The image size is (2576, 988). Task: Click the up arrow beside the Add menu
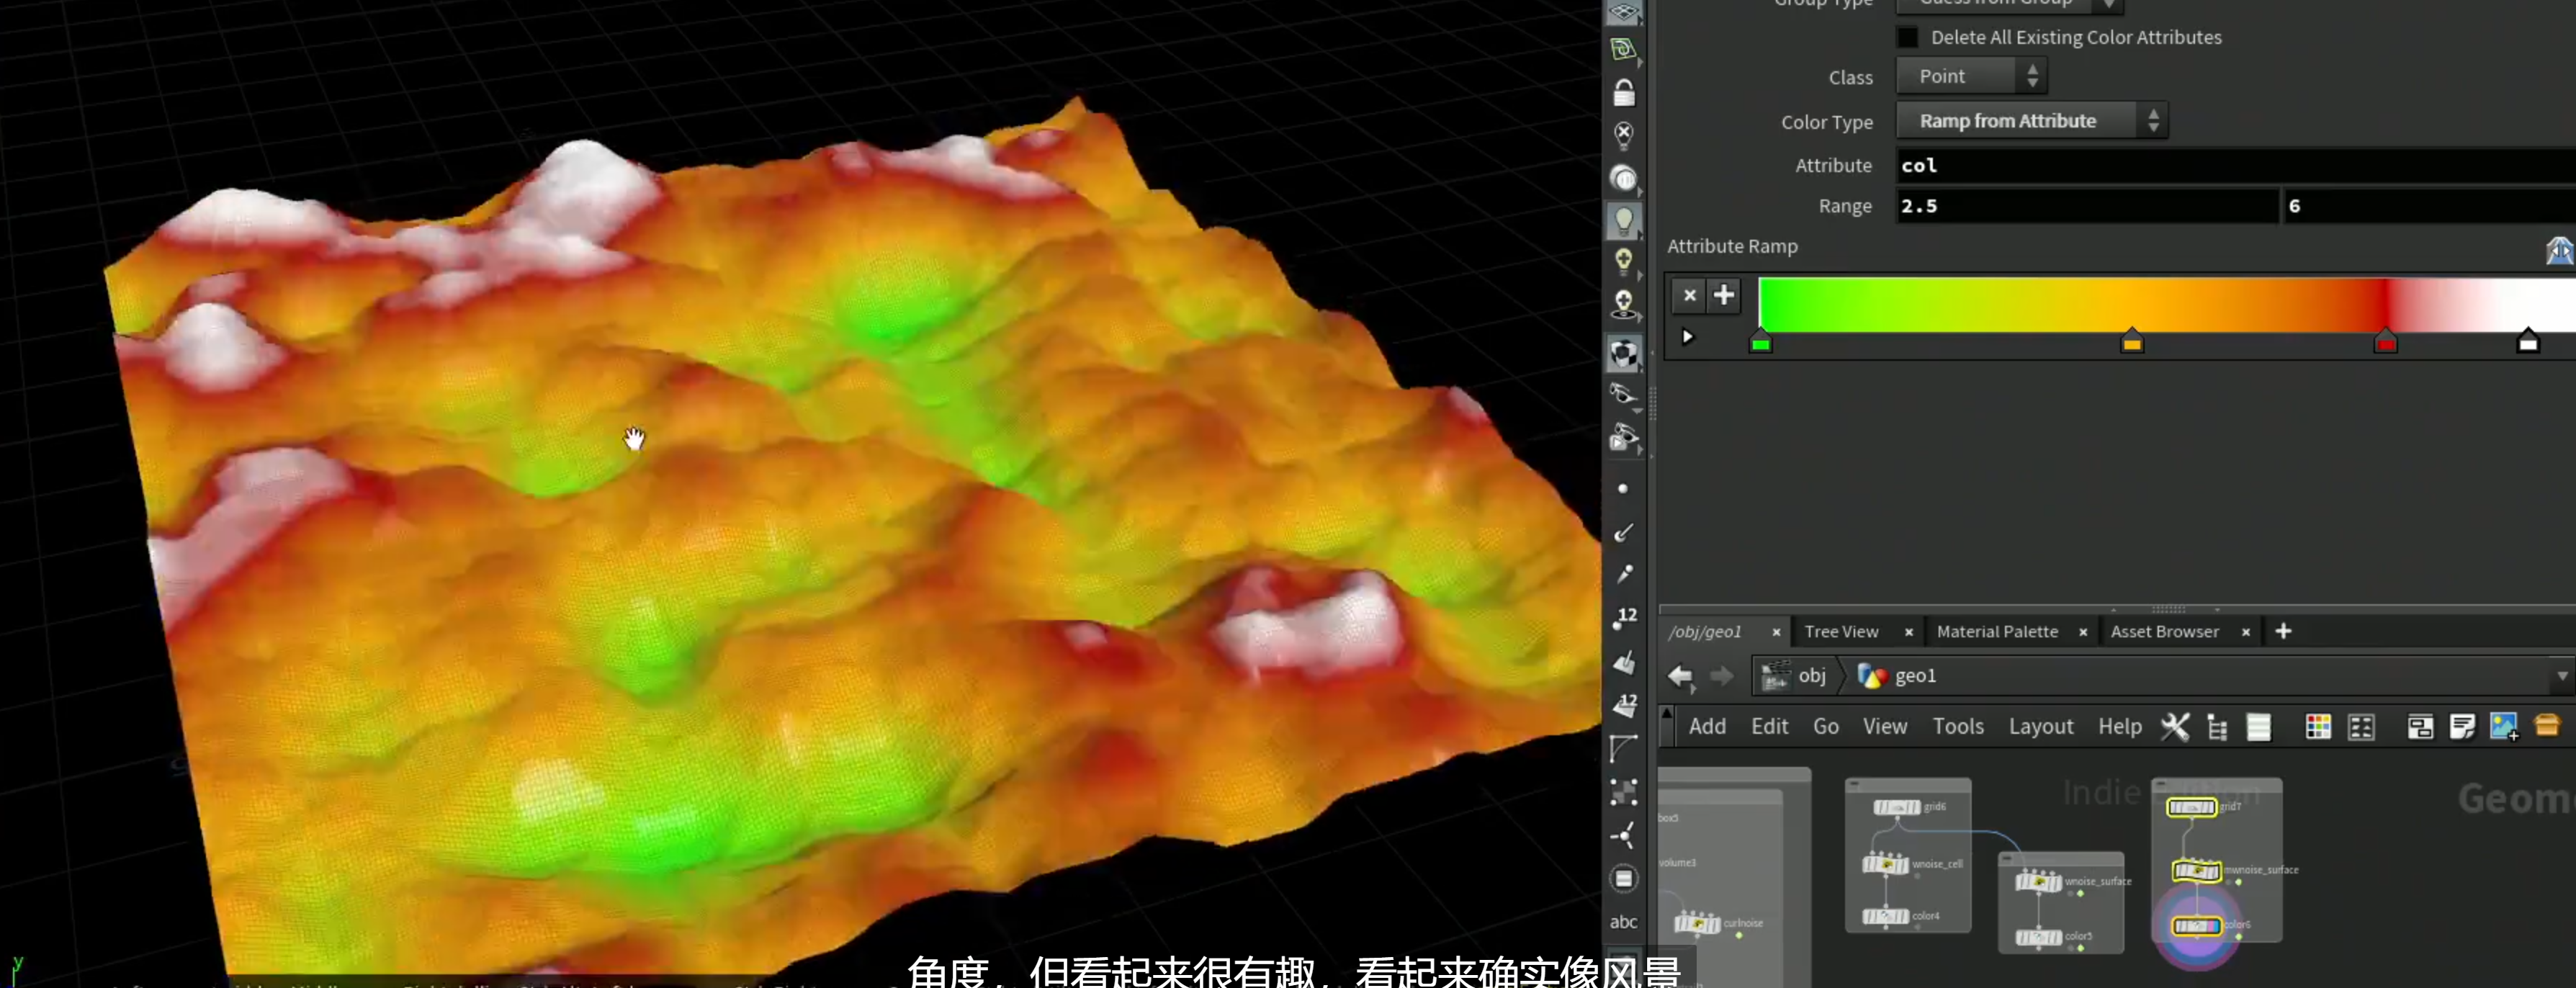(x=1666, y=714)
